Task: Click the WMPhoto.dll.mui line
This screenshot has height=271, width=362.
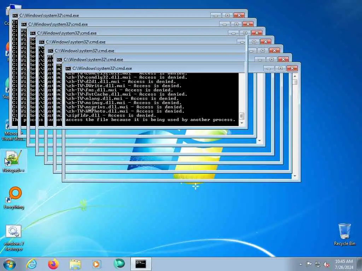Action: pos(125,111)
